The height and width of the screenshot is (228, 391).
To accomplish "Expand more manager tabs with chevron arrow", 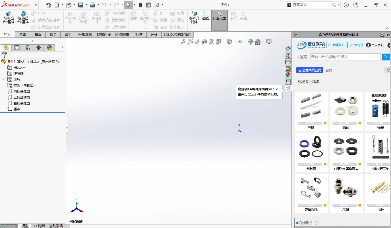I will tap(62, 48).
